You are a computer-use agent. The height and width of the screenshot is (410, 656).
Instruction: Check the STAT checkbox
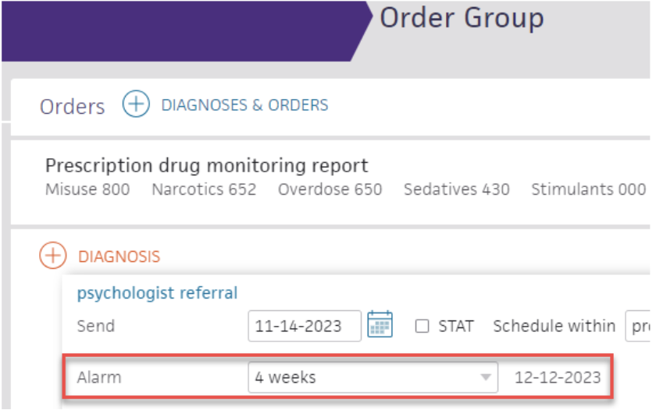422,326
